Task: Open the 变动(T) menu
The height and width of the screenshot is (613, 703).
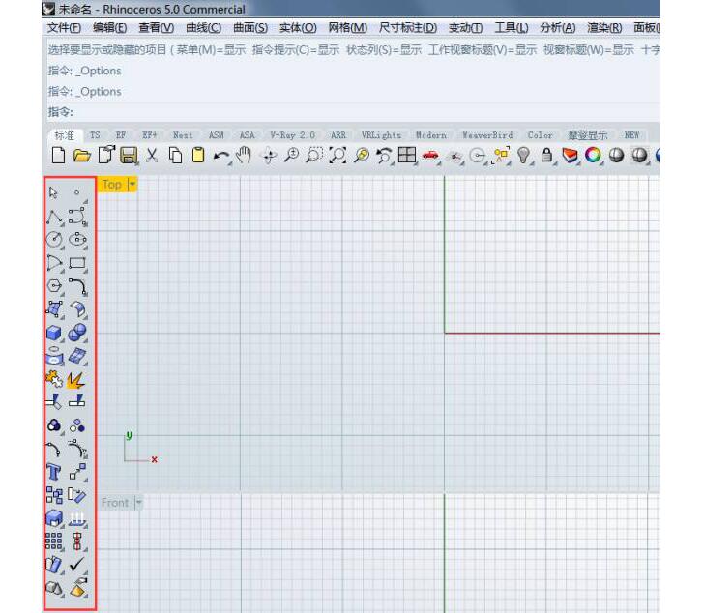Action: pyautogui.click(x=466, y=28)
